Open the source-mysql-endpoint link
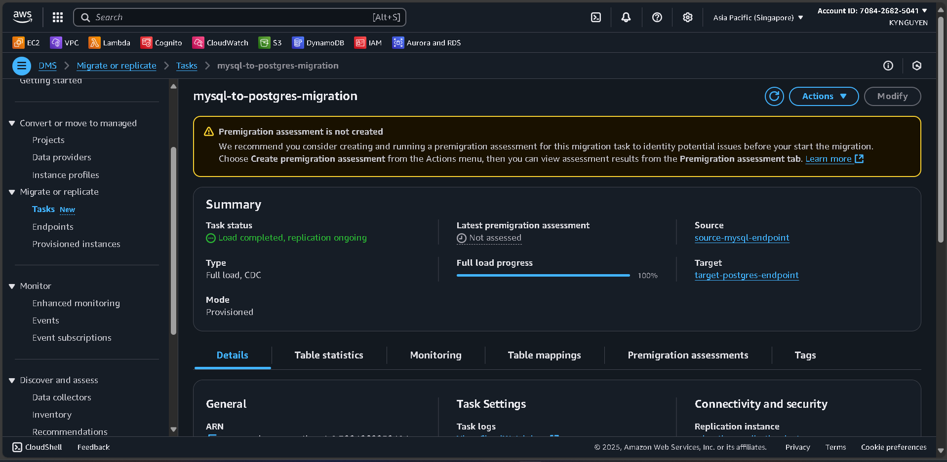 point(742,238)
